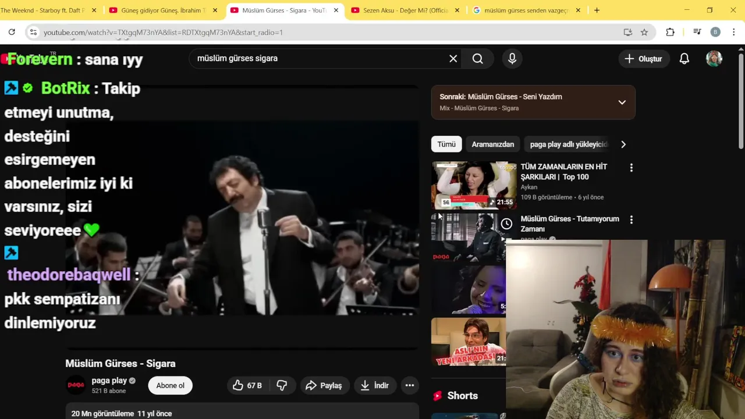Select paga play adlı yükleyici chip
745x419 pixels.
pos(568,144)
